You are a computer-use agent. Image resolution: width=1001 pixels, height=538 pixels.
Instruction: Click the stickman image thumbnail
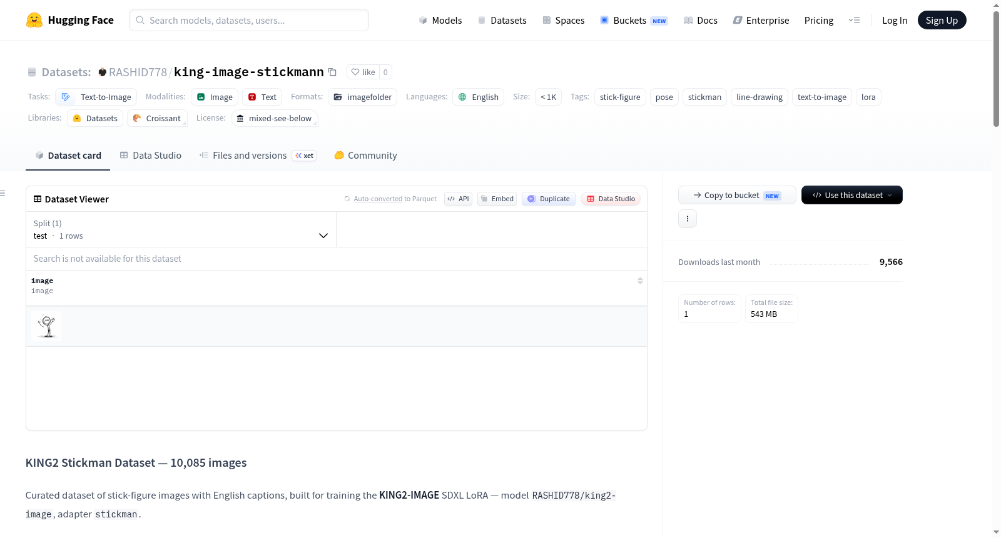46,326
